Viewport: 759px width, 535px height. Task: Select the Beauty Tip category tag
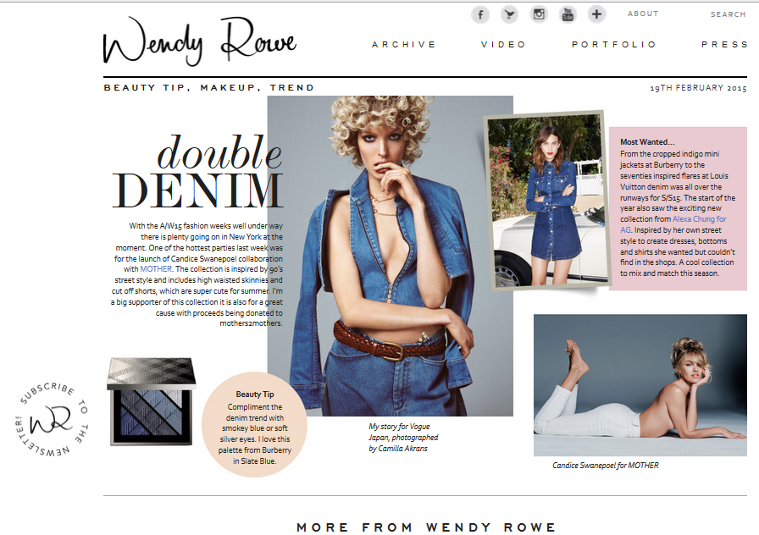coord(147,88)
